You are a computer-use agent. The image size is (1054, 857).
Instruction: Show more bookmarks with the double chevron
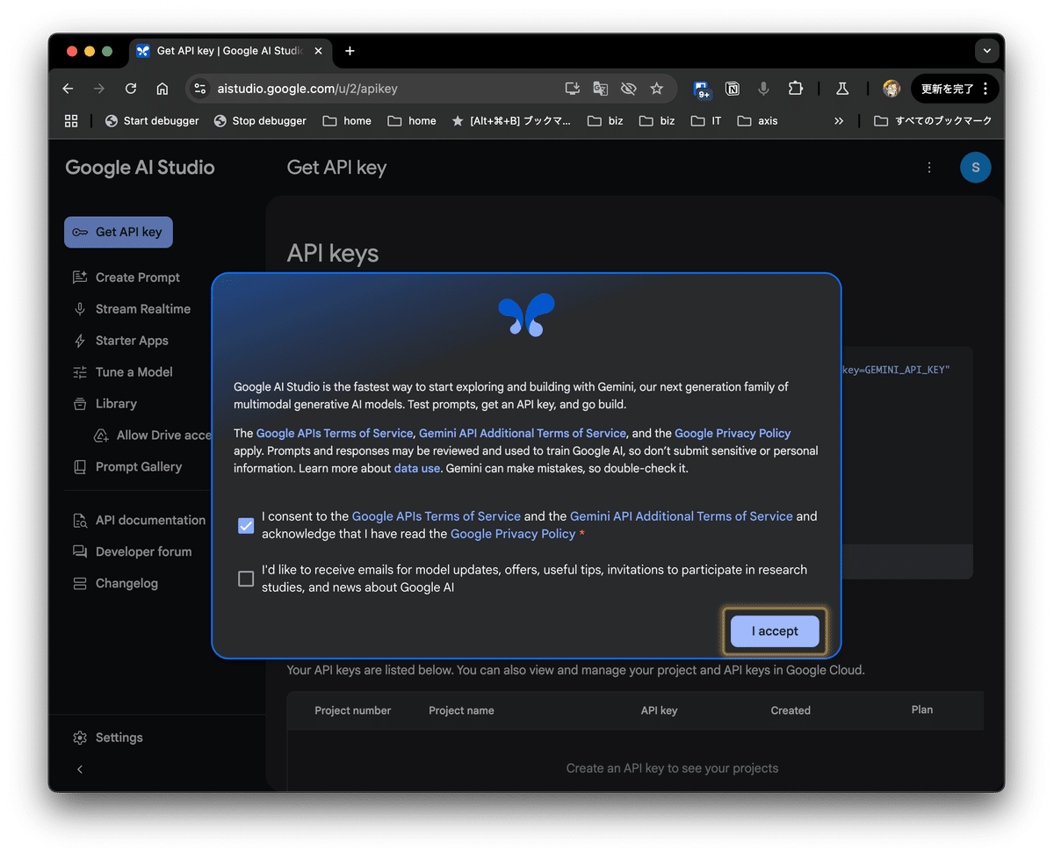pyautogui.click(x=839, y=121)
